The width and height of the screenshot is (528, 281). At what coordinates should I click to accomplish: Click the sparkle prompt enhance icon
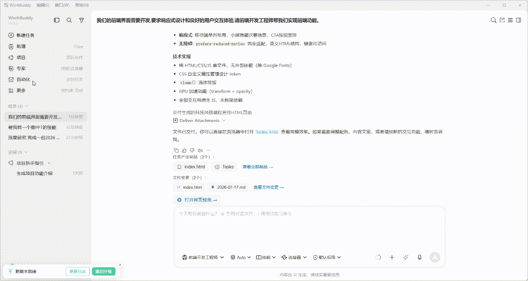click(405, 257)
